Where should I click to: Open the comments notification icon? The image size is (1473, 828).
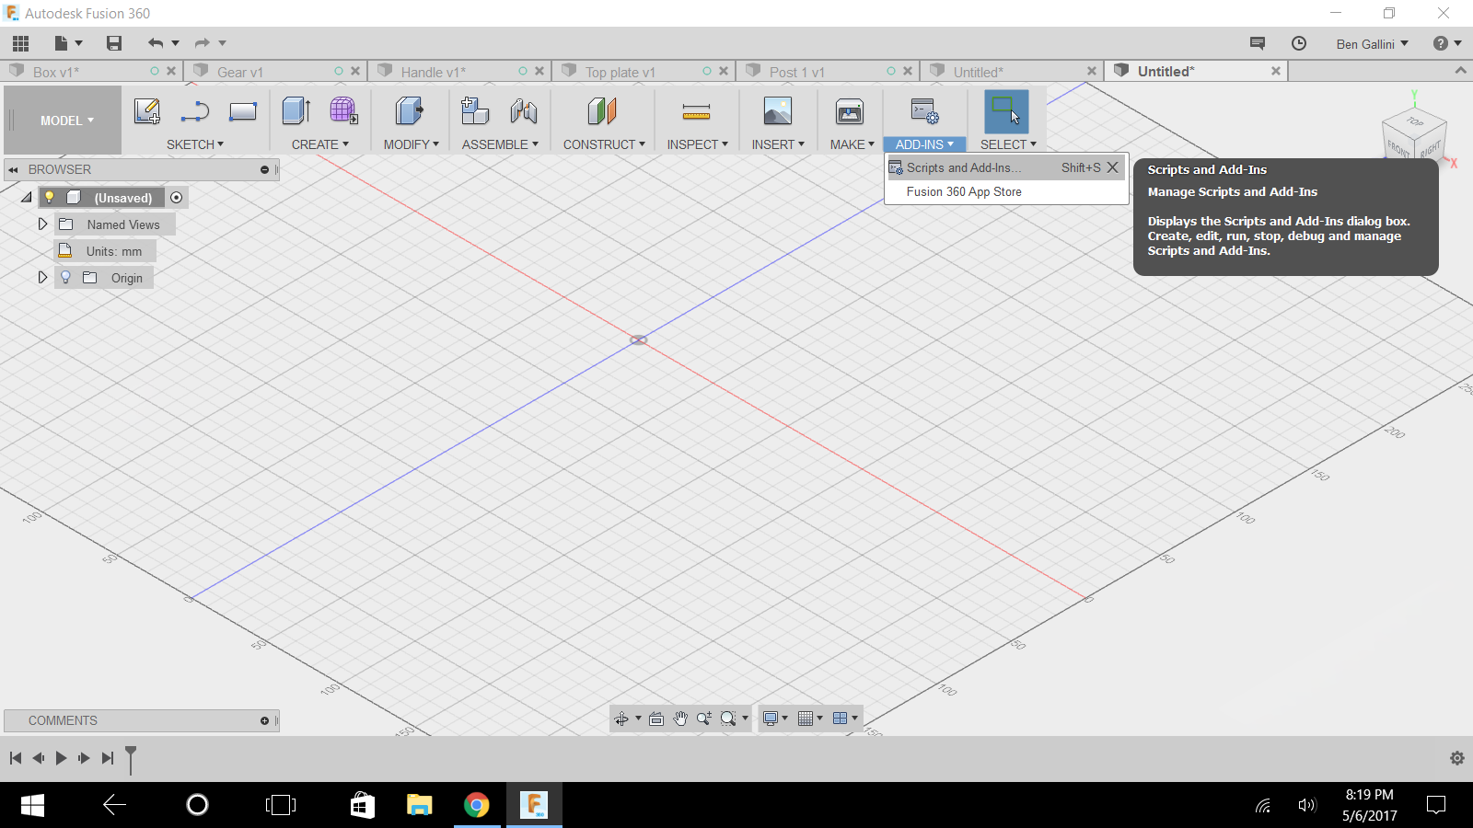1258,43
